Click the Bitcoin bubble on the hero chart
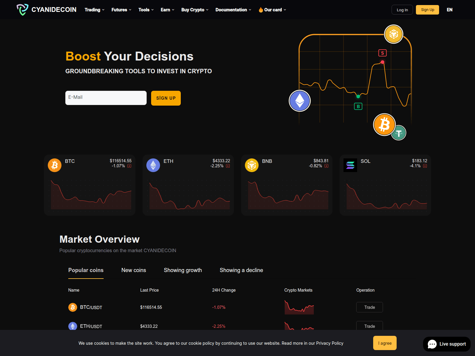The image size is (475, 356). click(384, 125)
